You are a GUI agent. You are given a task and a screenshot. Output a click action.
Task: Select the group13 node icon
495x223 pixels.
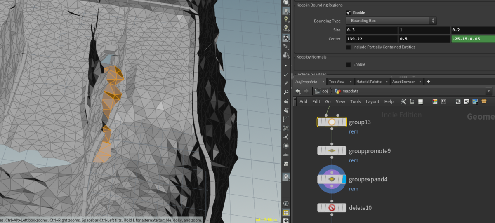pos(332,122)
